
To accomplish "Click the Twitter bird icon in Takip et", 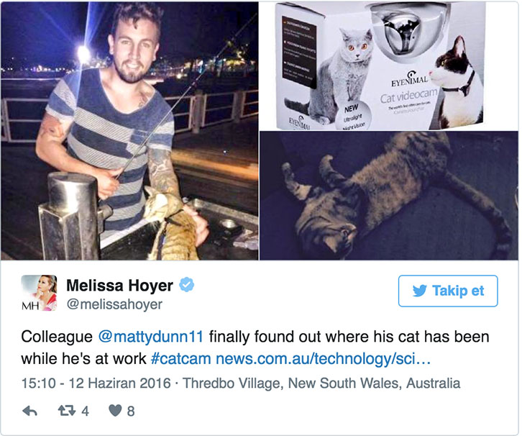I will click(419, 291).
